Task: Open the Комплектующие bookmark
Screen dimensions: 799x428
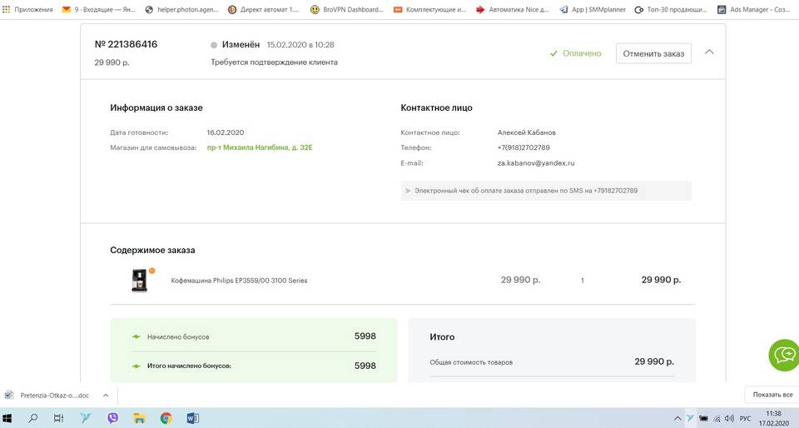Action: [x=430, y=9]
